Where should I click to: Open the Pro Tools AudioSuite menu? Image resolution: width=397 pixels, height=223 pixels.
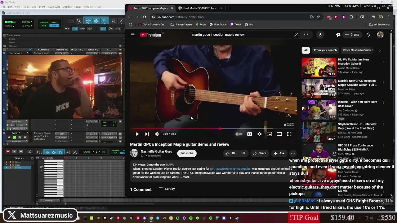(x=54, y=7)
